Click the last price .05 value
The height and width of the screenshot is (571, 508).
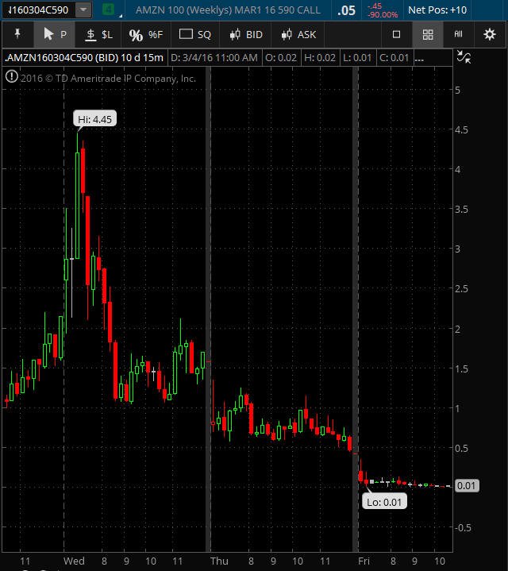point(346,10)
